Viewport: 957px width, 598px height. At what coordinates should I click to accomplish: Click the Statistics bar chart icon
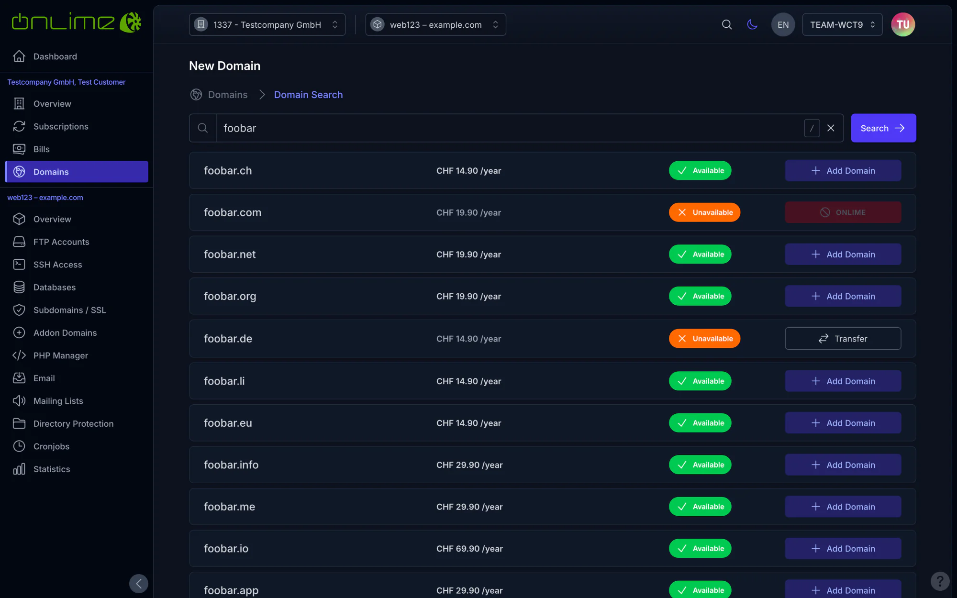(19, 469)
